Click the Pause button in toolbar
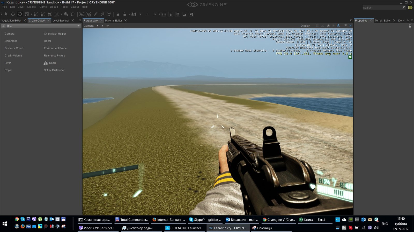The image size is (414, 232). click(x=147, y=14)
